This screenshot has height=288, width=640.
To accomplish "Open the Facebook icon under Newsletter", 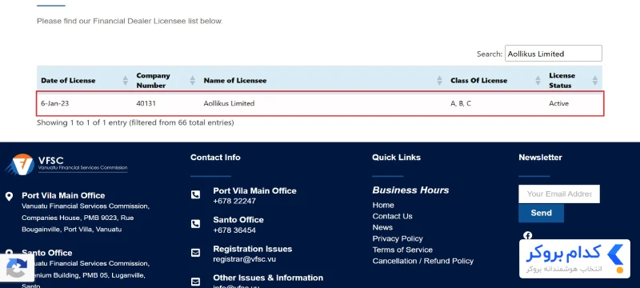I will [528, 235].
